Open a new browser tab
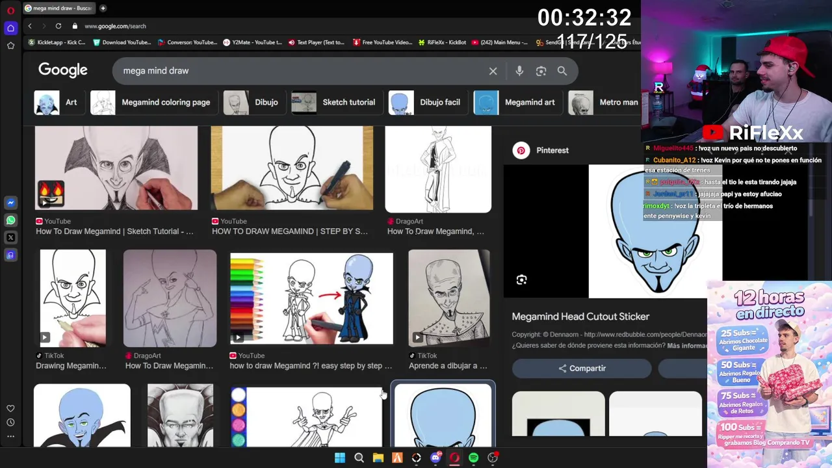The width and height of the screenshot is (832, 468). [x=103, y=8]
